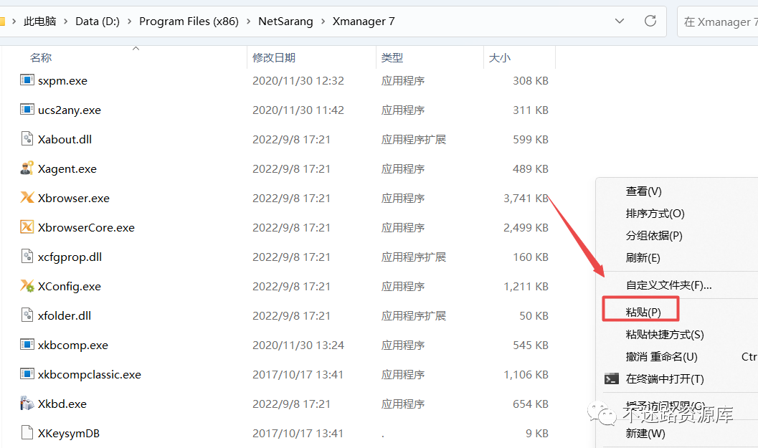Expand the chevron after Data (D:)
This screenshot has height=448, width=758.
click(x=129, y=22)
